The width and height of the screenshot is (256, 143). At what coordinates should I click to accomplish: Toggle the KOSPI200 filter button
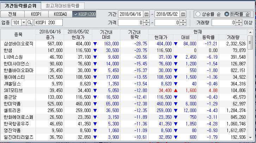pyautogui.click(x=84, y=14)
